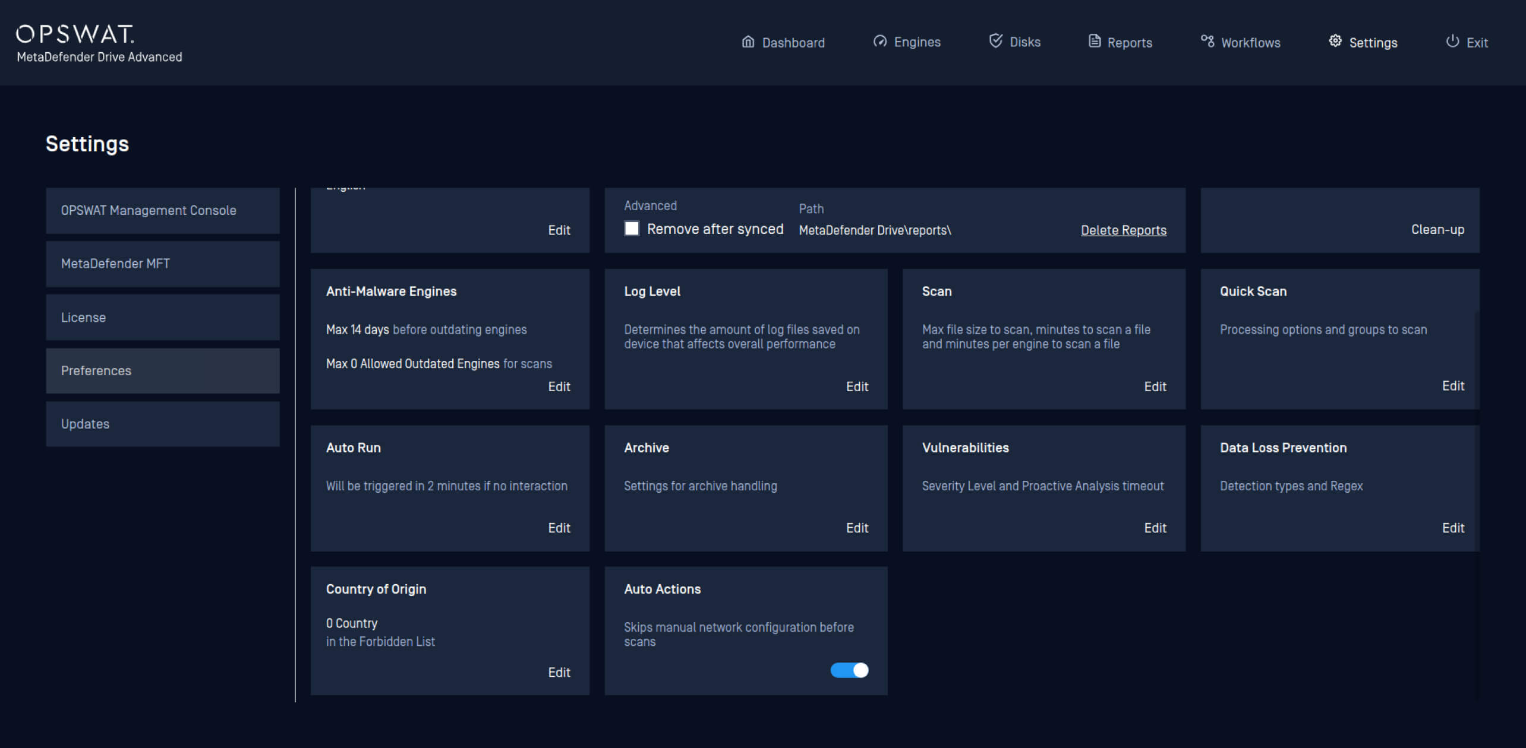
Task: Click the Delete Reports link
Action: point(1123,230)
